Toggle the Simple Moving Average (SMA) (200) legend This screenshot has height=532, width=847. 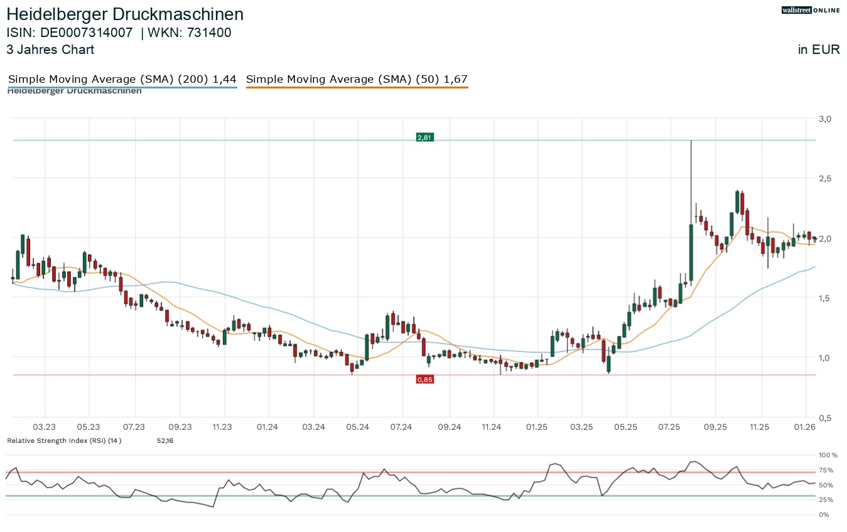pos(122,79)
